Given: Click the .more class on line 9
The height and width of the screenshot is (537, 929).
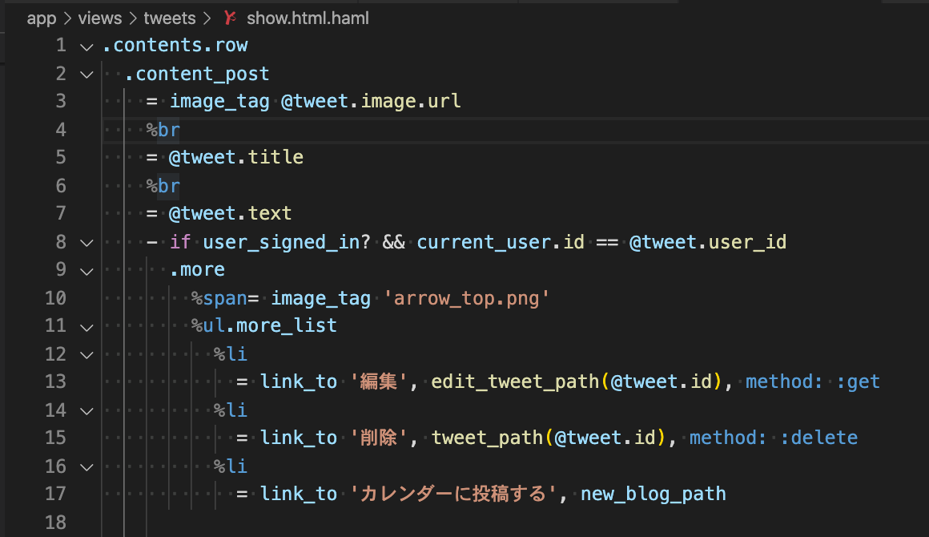Looking at the screenshot, I should coord(197,269).
